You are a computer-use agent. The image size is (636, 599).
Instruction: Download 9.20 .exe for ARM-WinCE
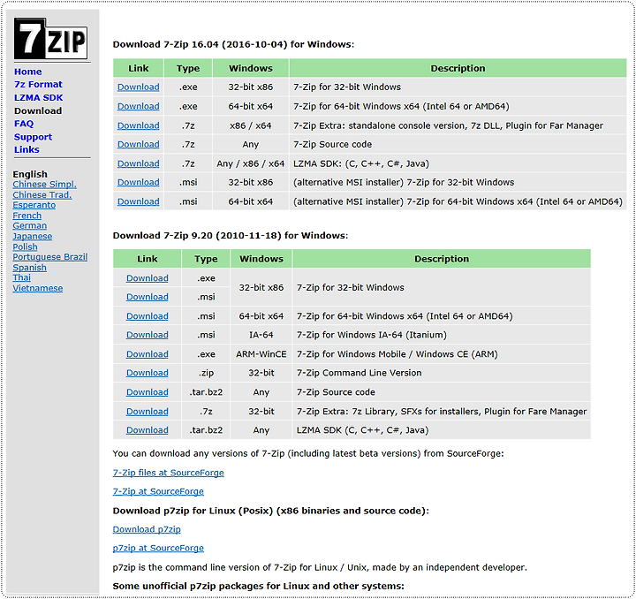148,354
